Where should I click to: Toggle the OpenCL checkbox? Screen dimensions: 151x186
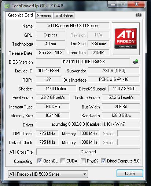[x=40, y=161]
